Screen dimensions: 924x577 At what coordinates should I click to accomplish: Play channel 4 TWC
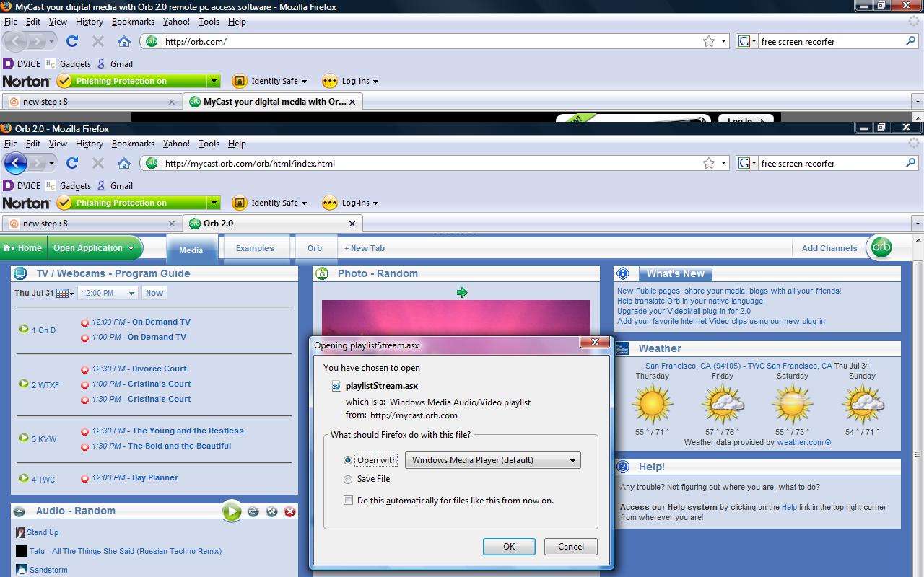click(x=24, y=478)
